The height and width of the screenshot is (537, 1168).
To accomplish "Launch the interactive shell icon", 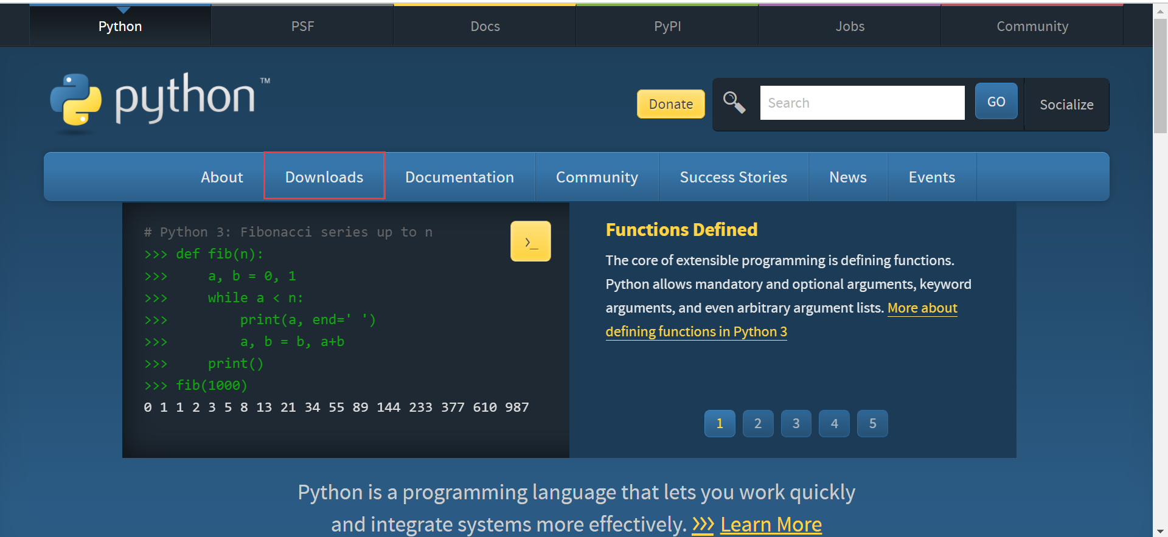I will point(530,241).
